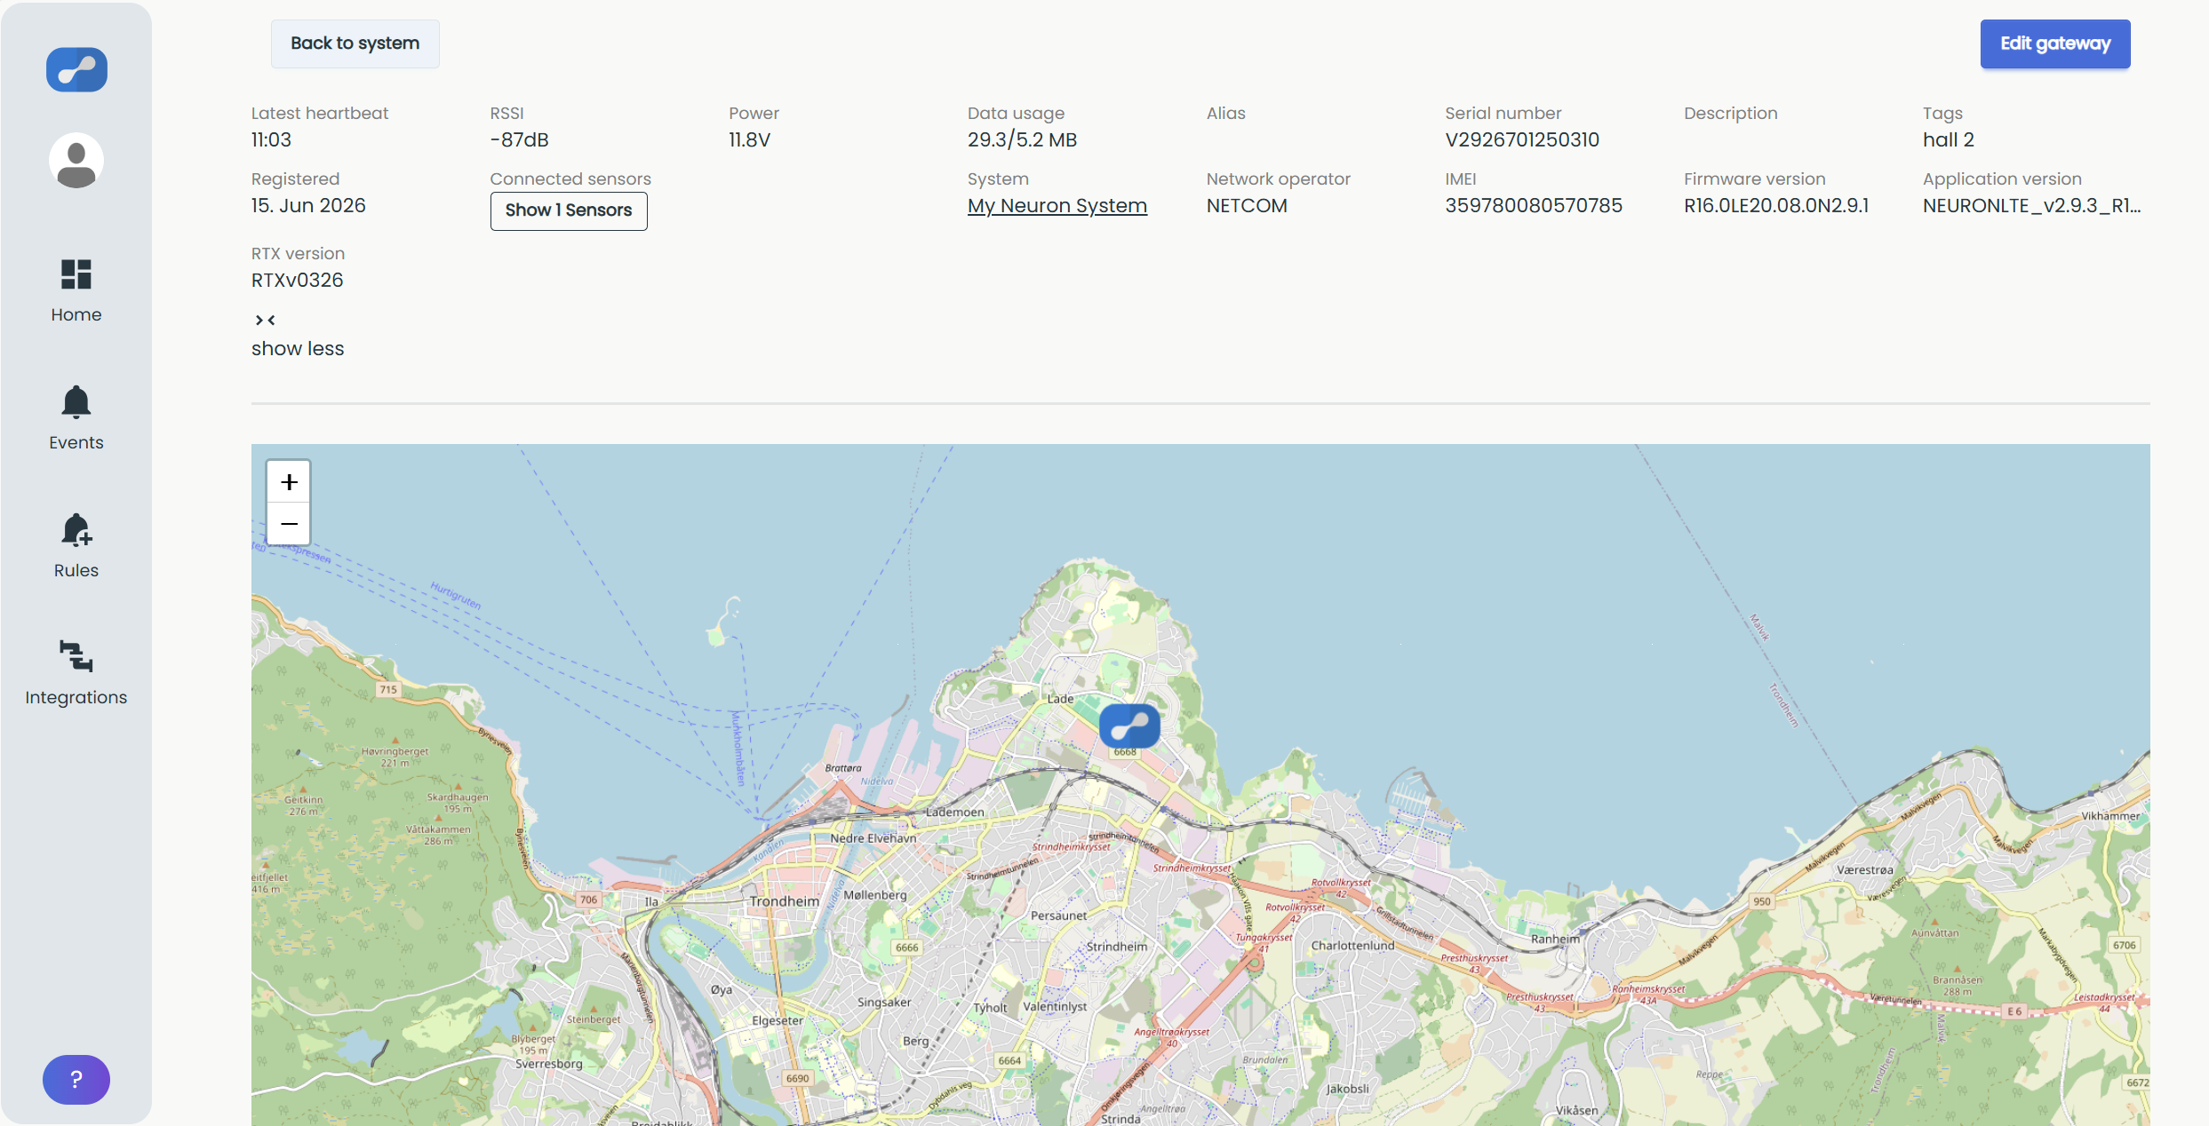The image size is (2209, 1126).
Task: Zoom in on the map
Action: (289, 482)
